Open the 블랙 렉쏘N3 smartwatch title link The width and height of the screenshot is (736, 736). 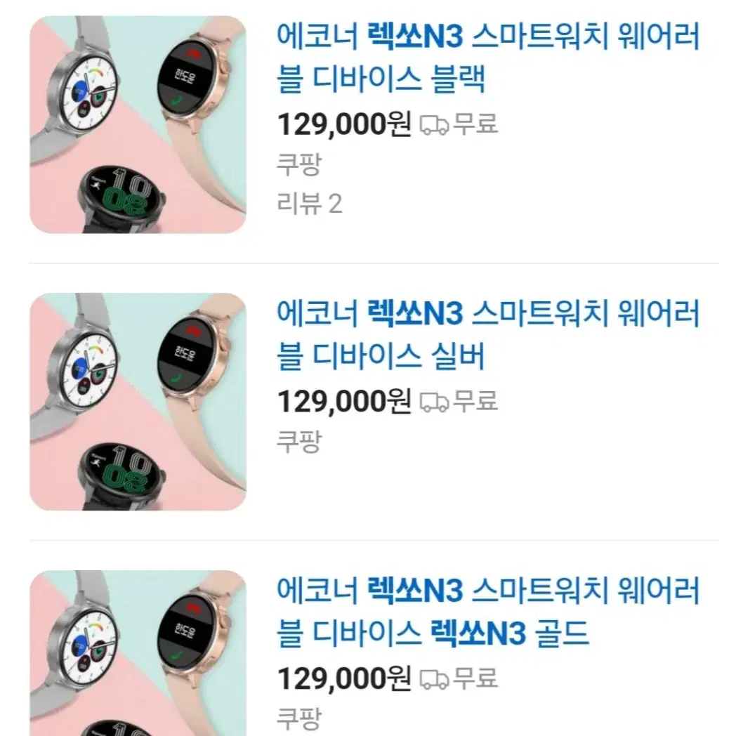coord(488,58)
